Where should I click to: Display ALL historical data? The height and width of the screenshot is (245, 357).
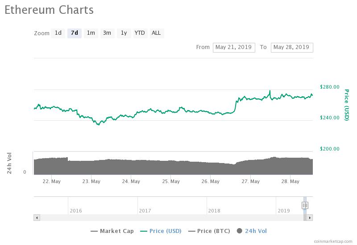[157, 33]
